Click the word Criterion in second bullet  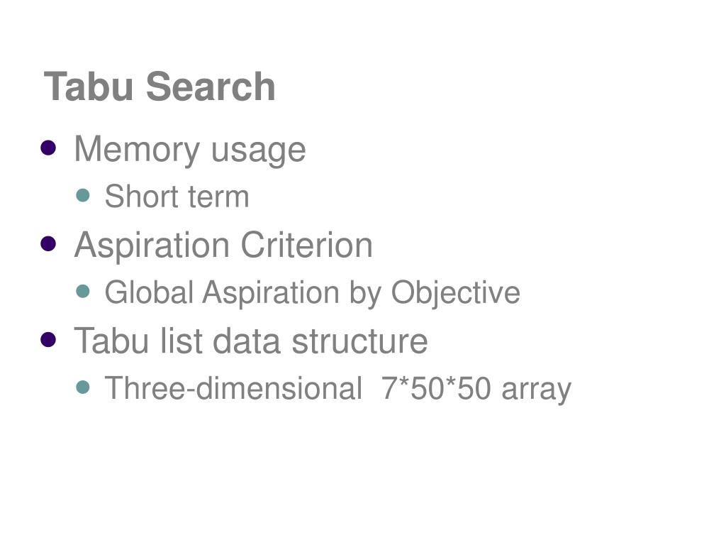coord(306,245)
